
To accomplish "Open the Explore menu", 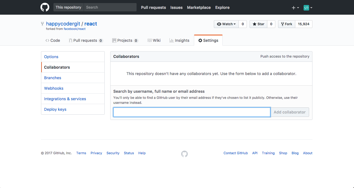I will [222, 7].
